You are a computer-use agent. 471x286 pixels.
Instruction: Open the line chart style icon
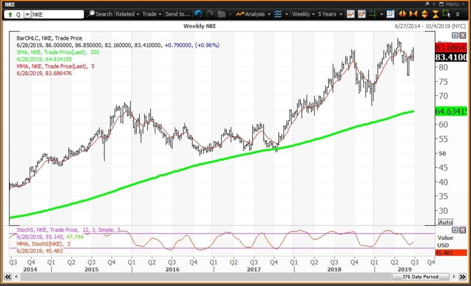pyautogui.click(x=351, y=14)
